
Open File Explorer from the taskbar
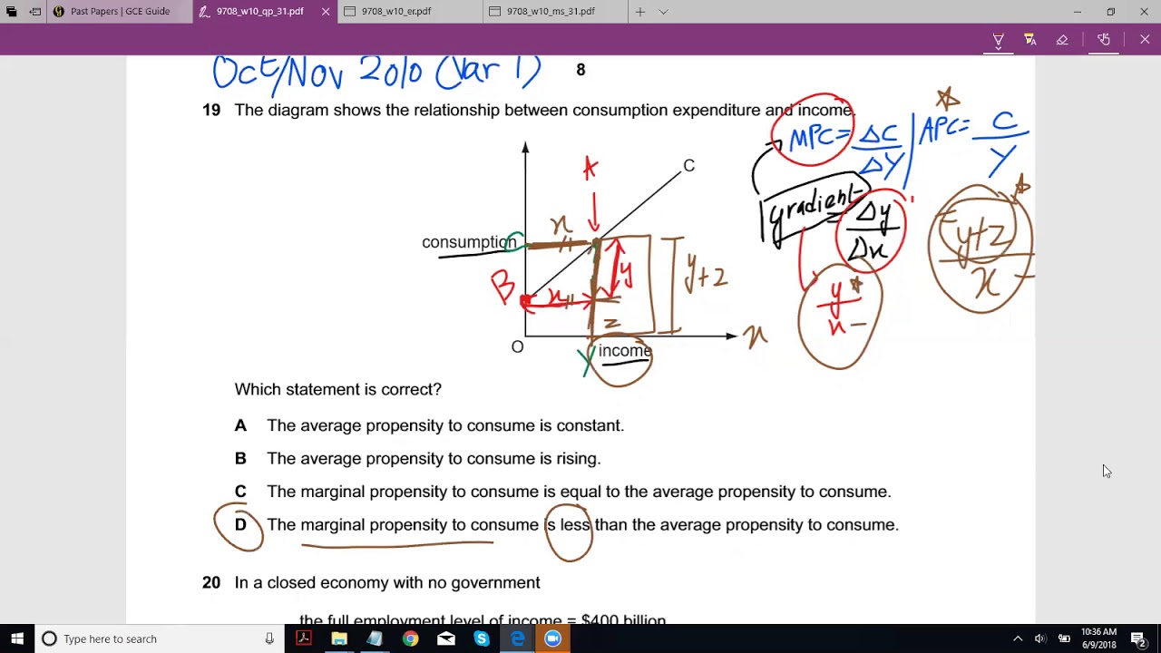(x=339, y=638)
